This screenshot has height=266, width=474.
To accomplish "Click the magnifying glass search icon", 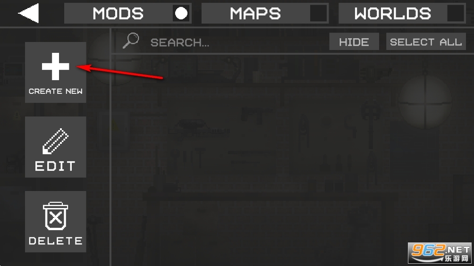I will [131, 41].
